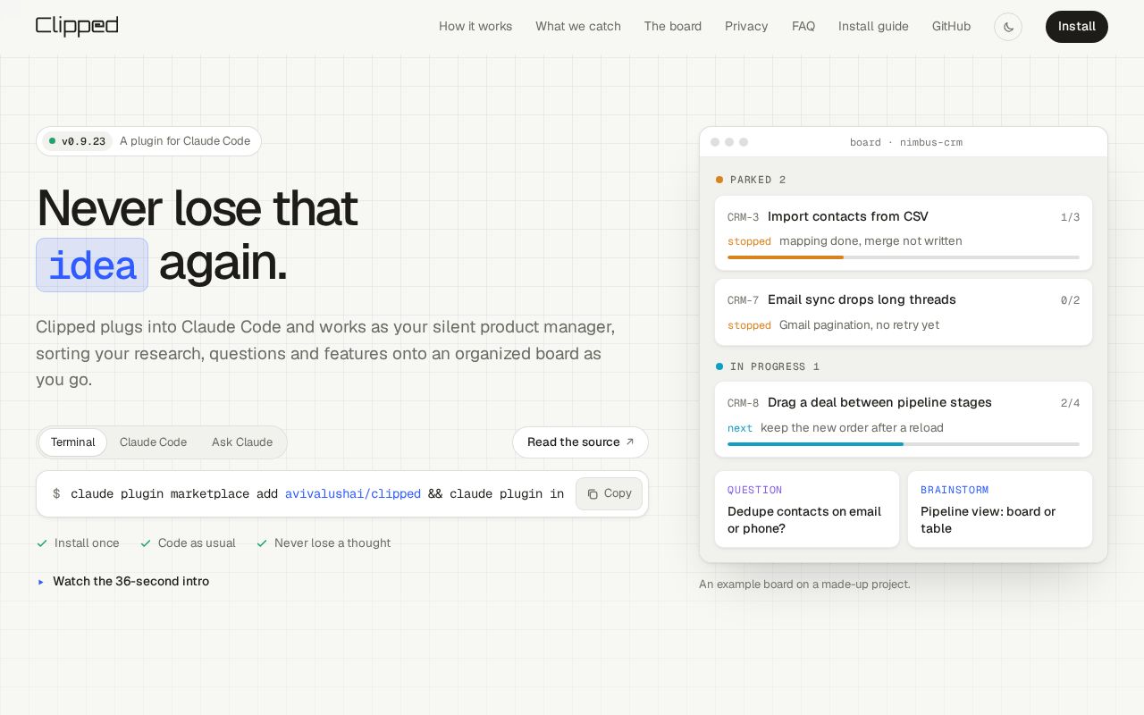Screen dimensions: 1144x715
Task: Click the 2/4 count on CRM-8
Action: point(1070,403)
